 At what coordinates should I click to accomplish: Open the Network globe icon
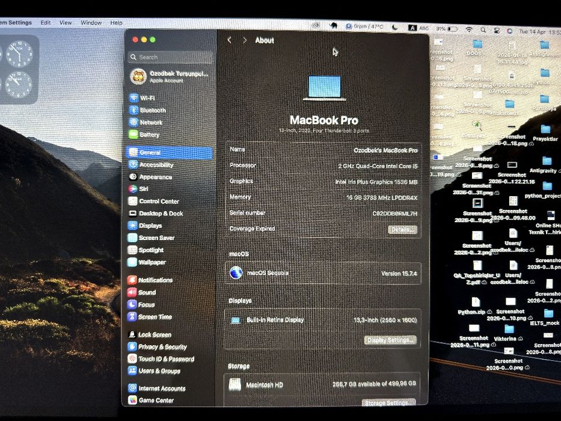click(x=134, y=122)
